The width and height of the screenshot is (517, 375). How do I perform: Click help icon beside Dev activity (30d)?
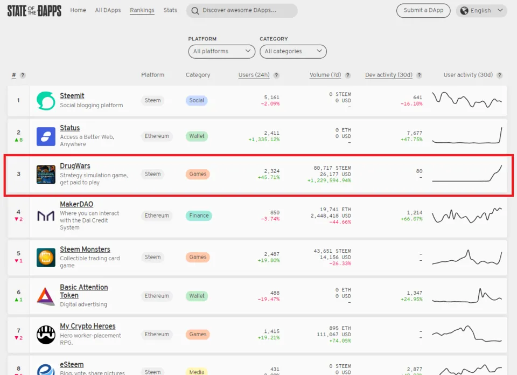tap(420, 75)
